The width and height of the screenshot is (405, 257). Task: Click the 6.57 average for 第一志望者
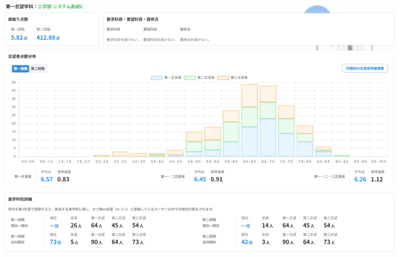tap(47, 179)
